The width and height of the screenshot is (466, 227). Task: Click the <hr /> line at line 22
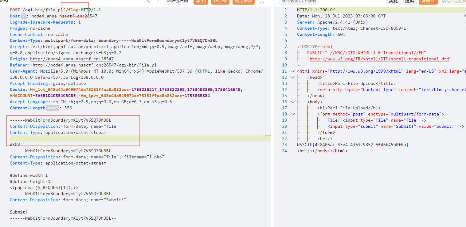[x=325, y=138]
